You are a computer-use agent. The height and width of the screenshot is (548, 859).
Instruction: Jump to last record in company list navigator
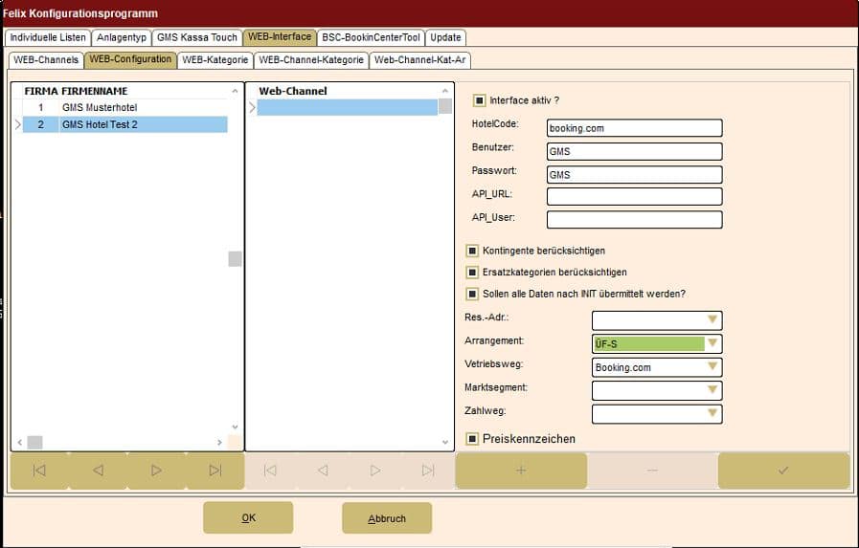(x=215, y=471)
